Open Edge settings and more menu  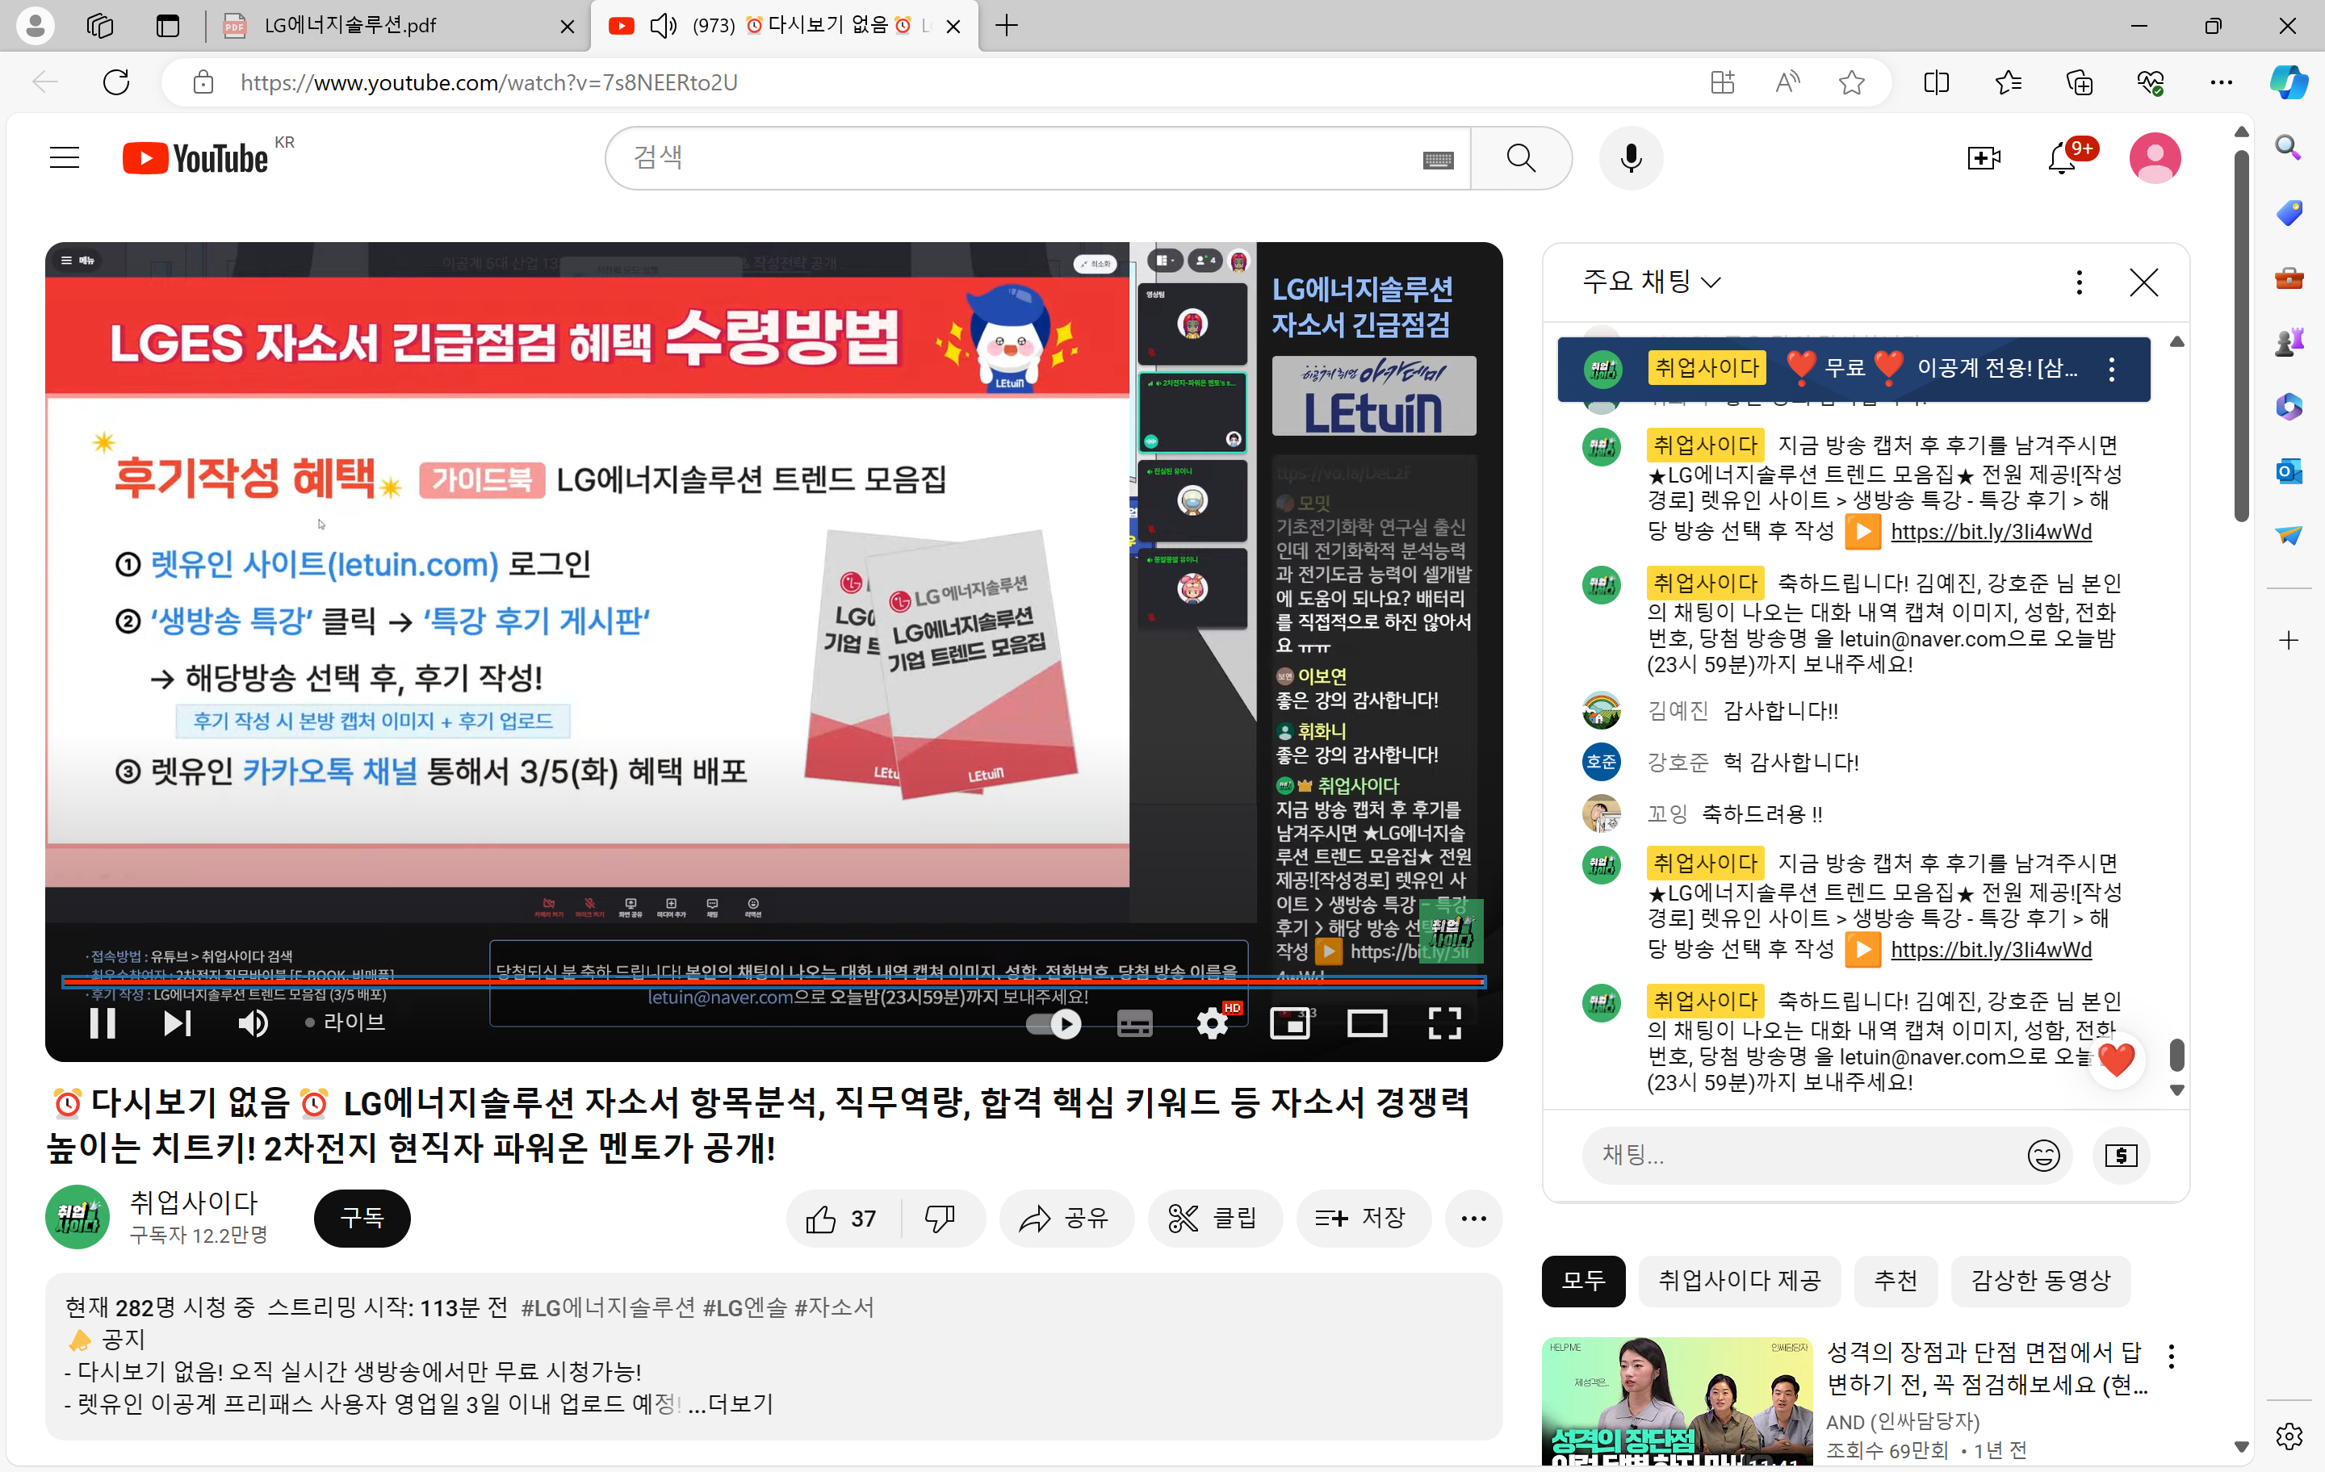(x=2221, y=83)
